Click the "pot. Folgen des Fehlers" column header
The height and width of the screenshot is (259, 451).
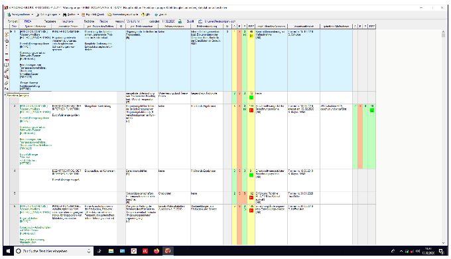100,26
